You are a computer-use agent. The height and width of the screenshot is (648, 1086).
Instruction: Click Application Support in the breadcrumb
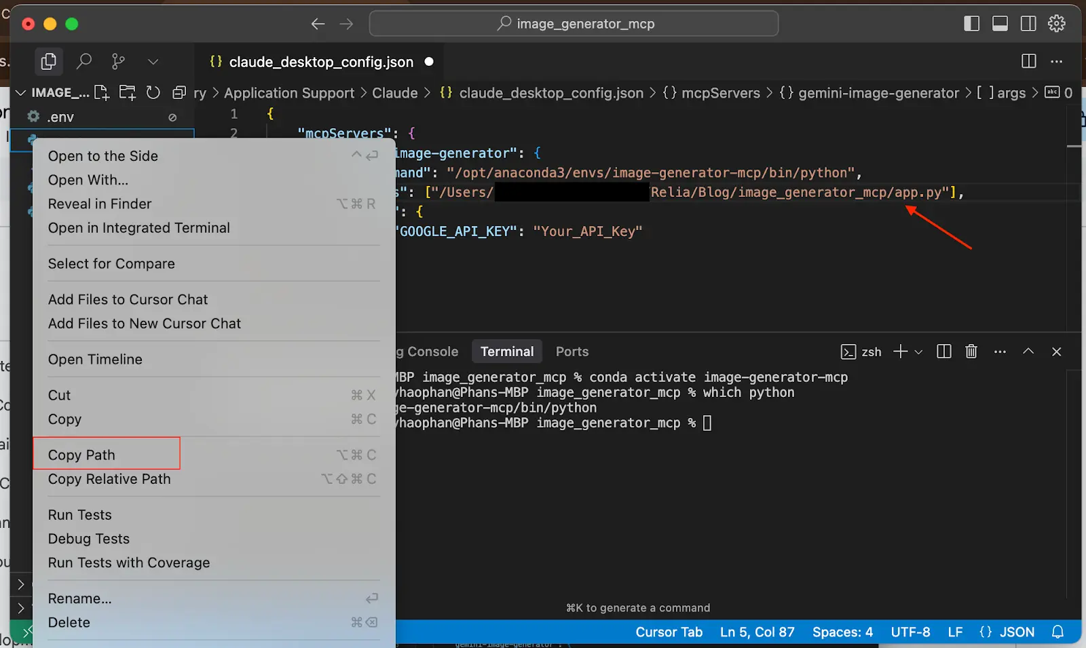[x=289, y=94]
